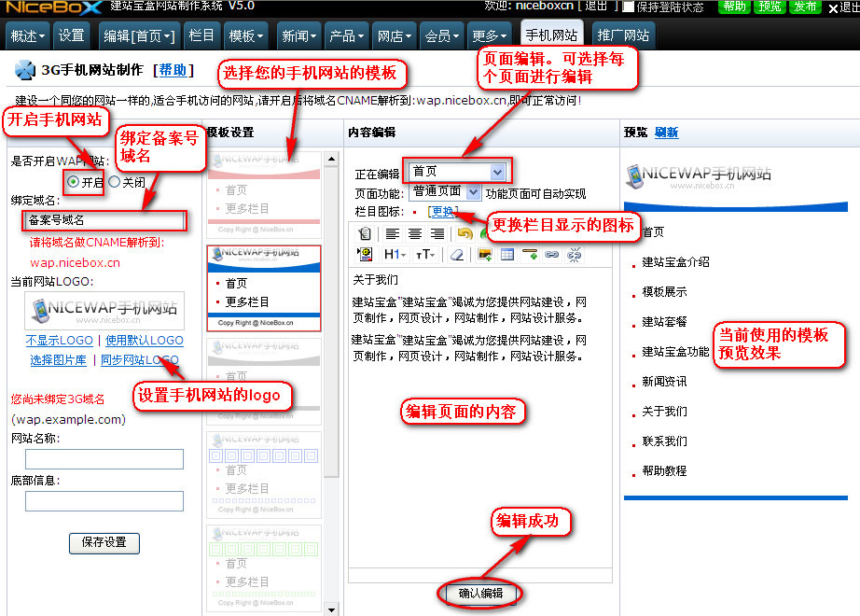Click the red dot color marker beside 栏目图标

click(415, 211)
